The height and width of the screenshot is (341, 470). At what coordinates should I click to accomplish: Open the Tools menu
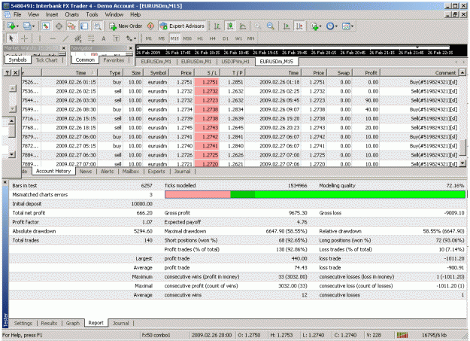coord(92,14)
